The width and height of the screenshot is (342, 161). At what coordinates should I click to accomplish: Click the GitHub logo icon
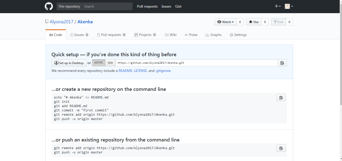tap(49, 6)
